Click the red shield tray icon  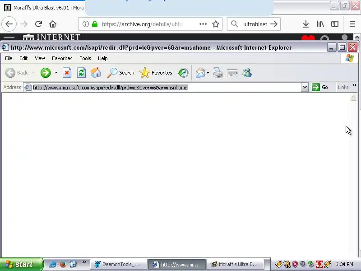[295, 264]
